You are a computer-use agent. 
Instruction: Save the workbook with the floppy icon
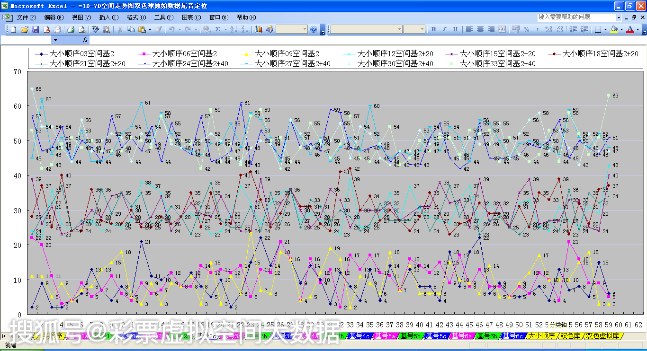tap(36, 29)
